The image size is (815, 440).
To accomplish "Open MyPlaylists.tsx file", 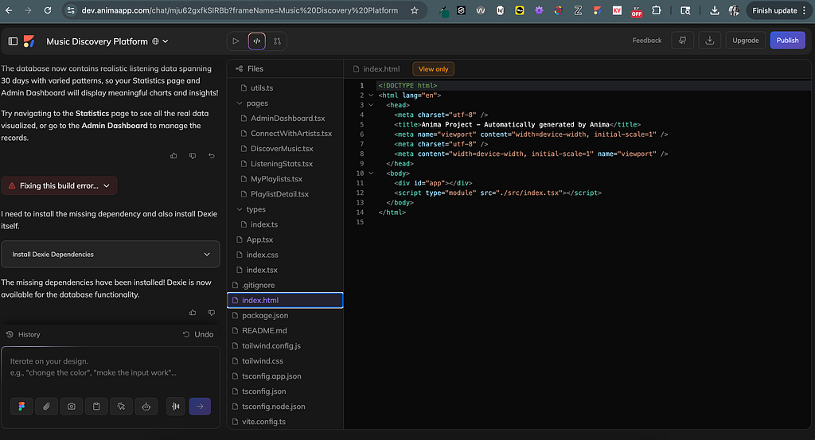I will coord(285,179).
